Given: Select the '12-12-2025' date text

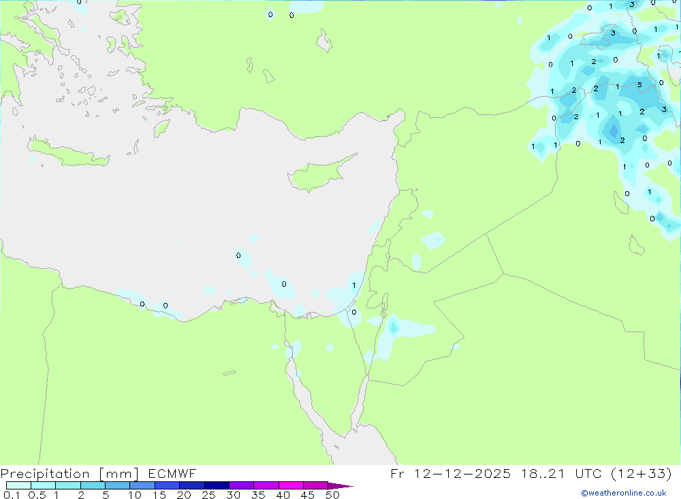Looking at the screenshot, I should [x=462, y=473].
